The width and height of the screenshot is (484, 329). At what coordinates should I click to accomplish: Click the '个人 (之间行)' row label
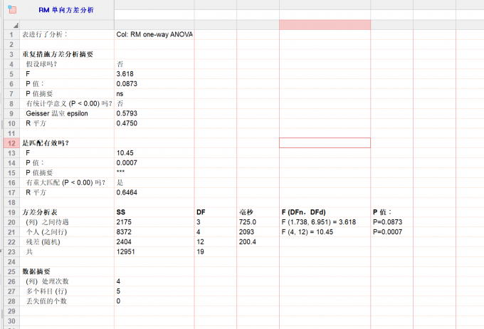click(46, 232)
